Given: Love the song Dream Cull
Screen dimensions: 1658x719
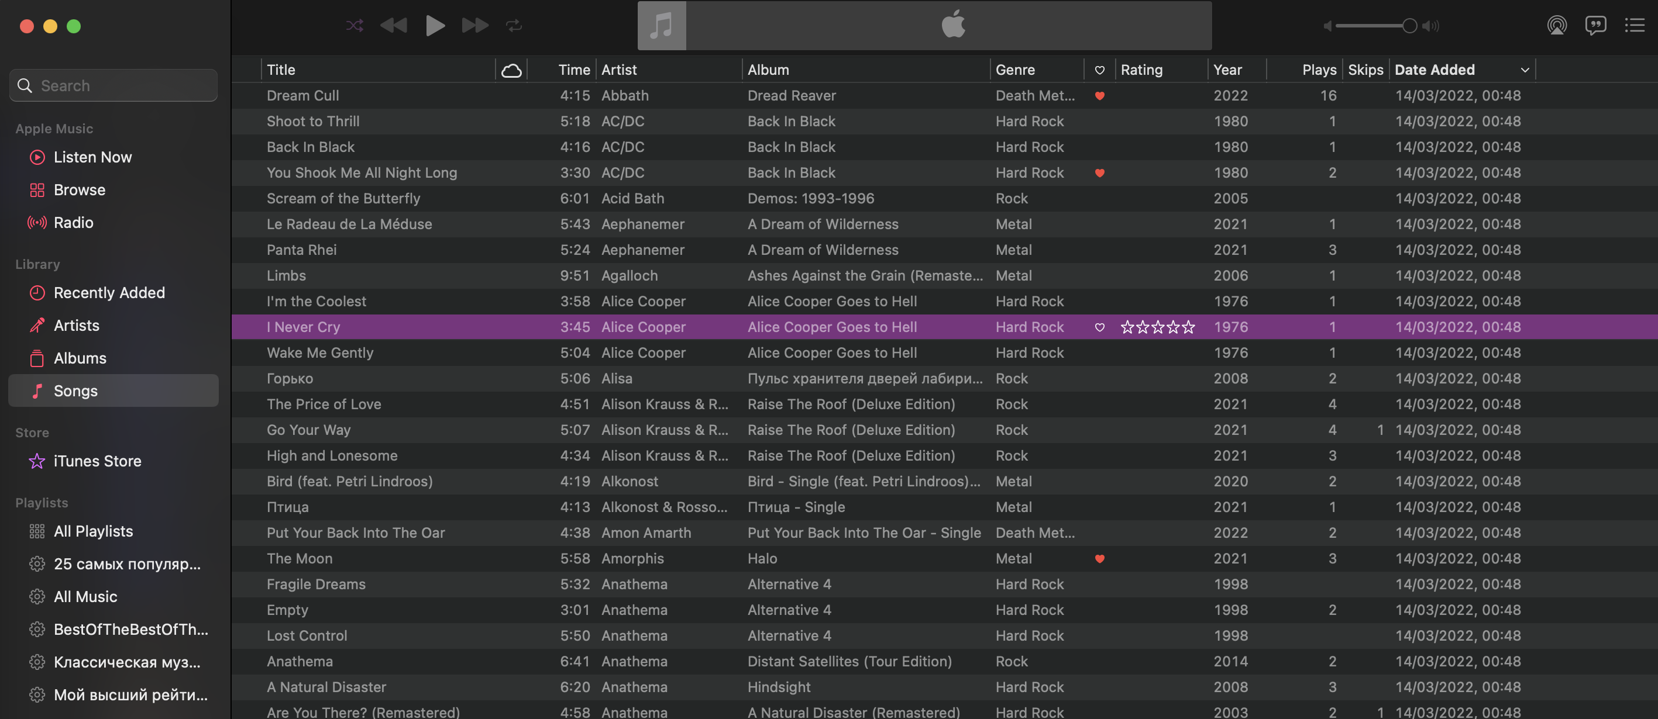Looking at the screenshot, I should coord(1100,95).
